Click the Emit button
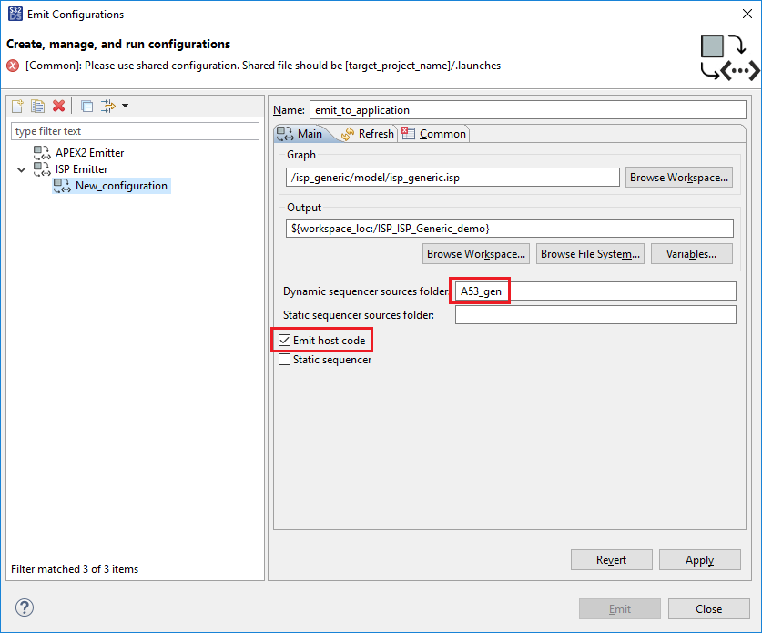The image size is (762, 633). [620, 609]
